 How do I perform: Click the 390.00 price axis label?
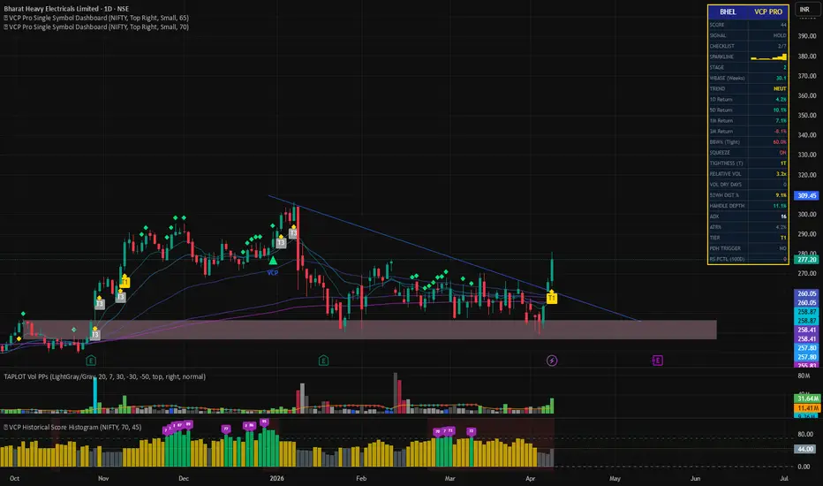[x=807, y=35]
